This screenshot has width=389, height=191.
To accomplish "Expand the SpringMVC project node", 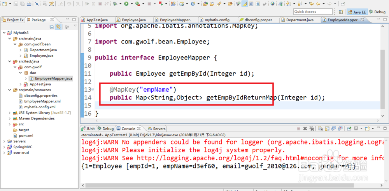I will (x=4, y=147).
